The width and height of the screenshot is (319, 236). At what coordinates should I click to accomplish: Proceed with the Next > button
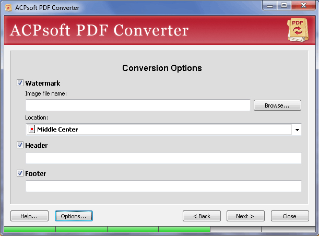pos(245,216)
